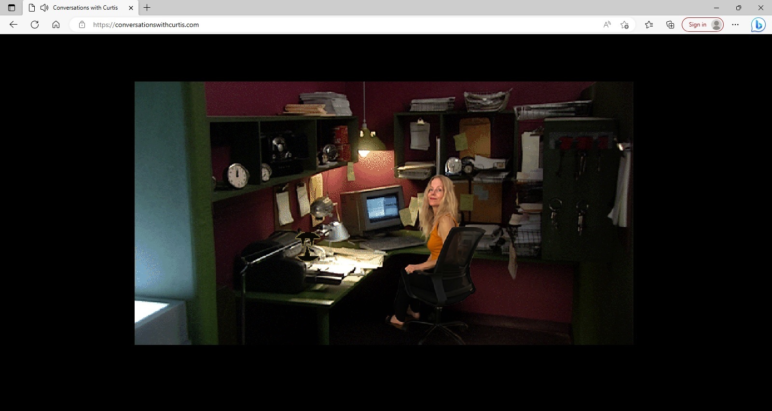Switch to Conversations with Curtis tab
Screen dimensions: 772x411
pyautogui.click(x=85, y=8)
